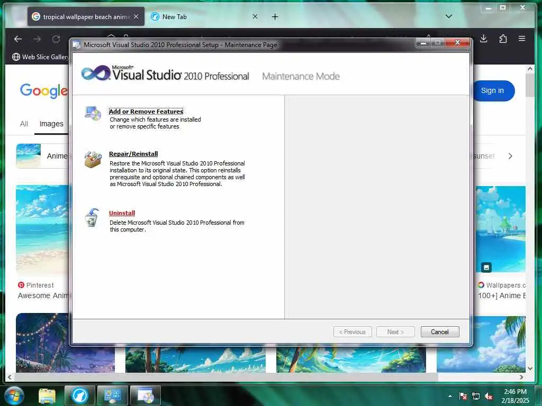Go back in the browser
542x406 pixels.
pos(18,39)
